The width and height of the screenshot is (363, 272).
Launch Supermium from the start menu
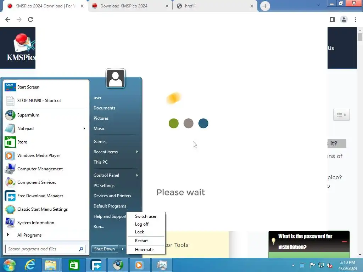(46, 115)
